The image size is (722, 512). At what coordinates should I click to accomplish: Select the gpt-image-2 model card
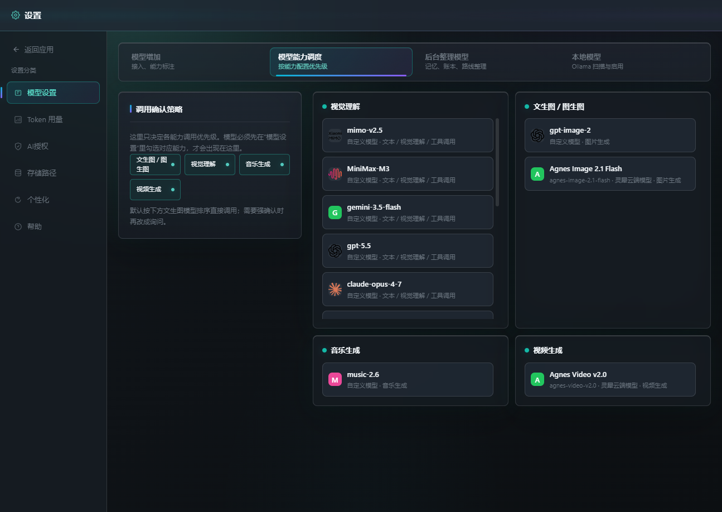610,136
